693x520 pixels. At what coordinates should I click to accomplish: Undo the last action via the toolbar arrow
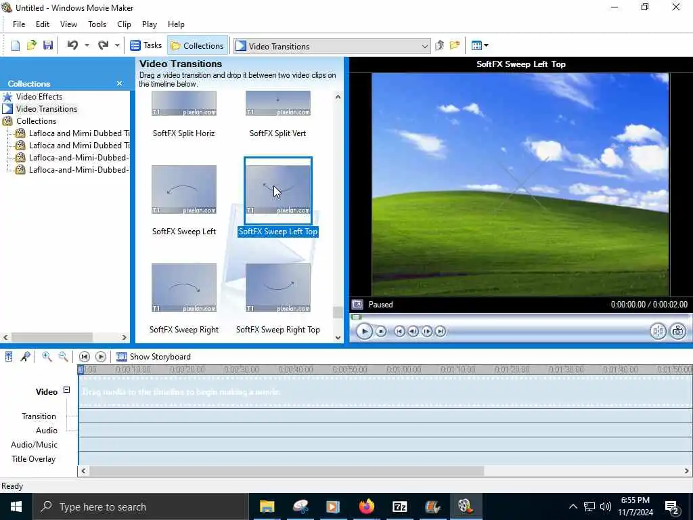point(72,45)
